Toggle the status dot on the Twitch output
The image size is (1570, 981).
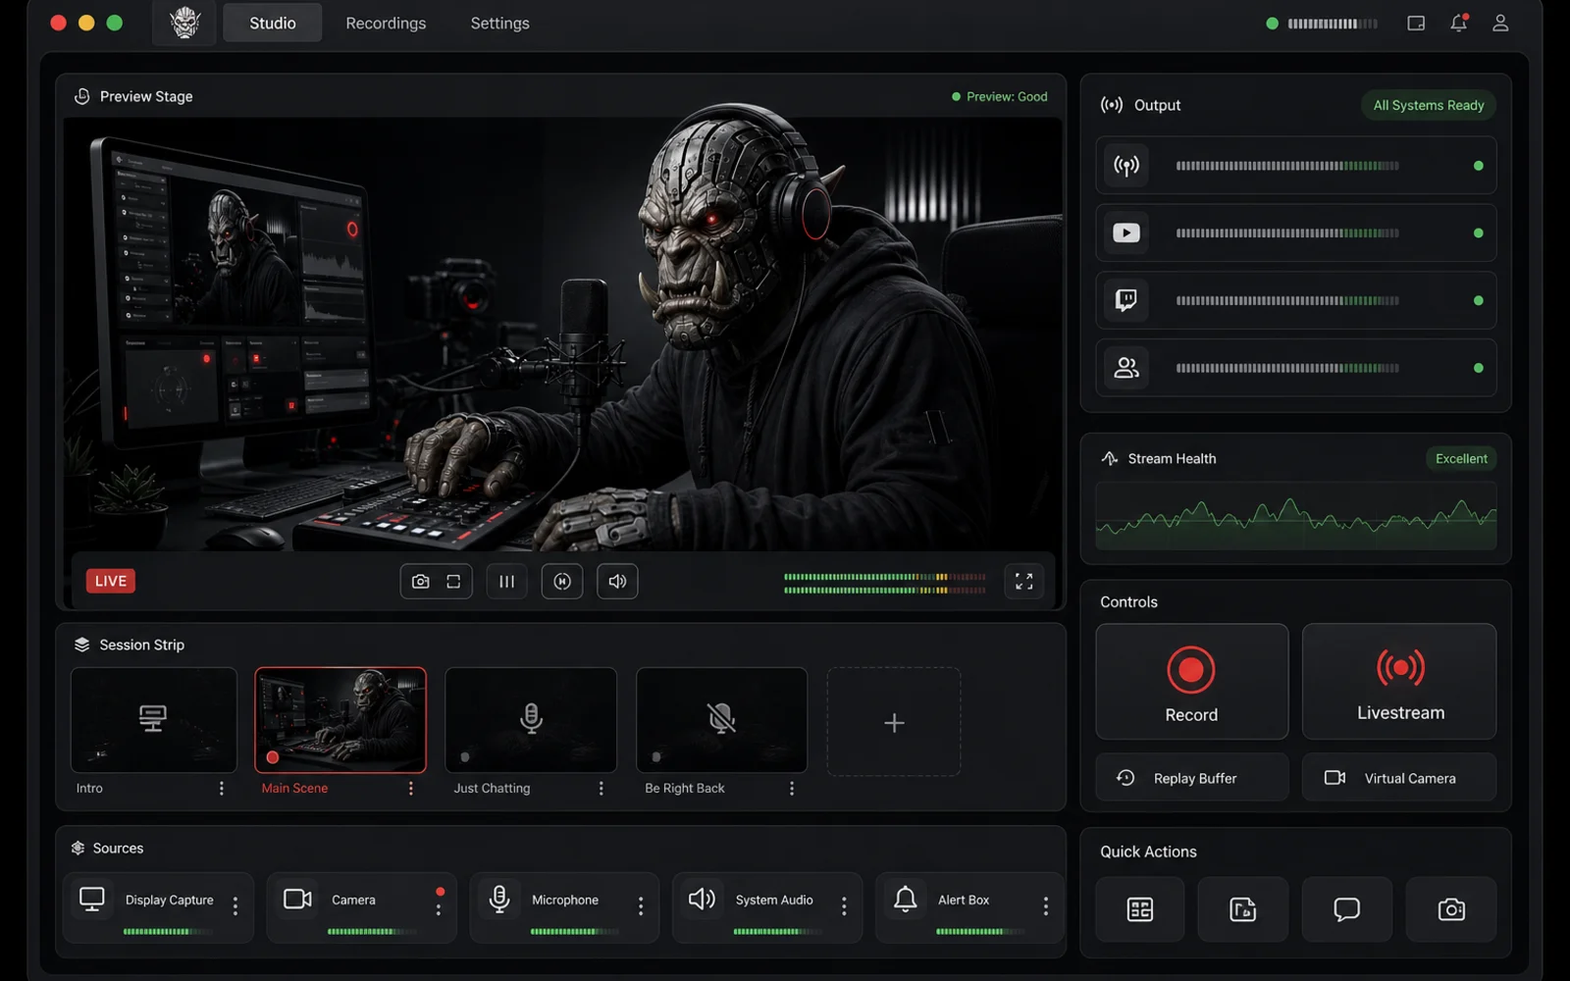1479,300
